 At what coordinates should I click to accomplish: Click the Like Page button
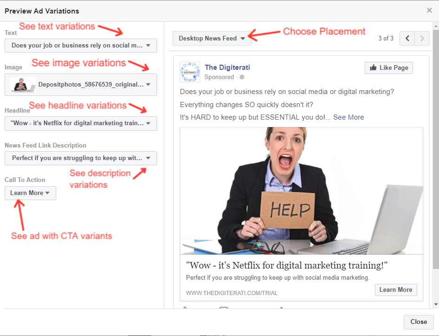(389, 68)
